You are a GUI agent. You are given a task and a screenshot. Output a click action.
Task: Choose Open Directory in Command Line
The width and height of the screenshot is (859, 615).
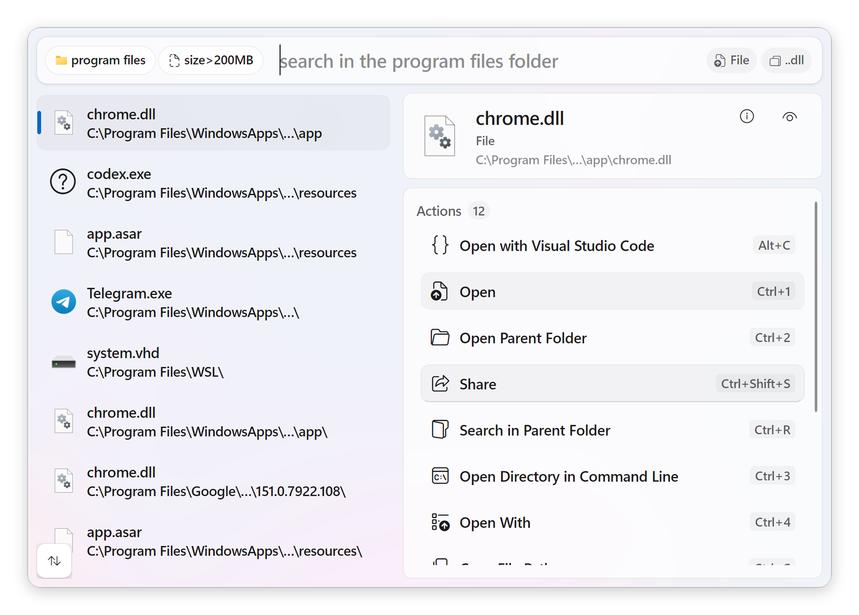612,476
